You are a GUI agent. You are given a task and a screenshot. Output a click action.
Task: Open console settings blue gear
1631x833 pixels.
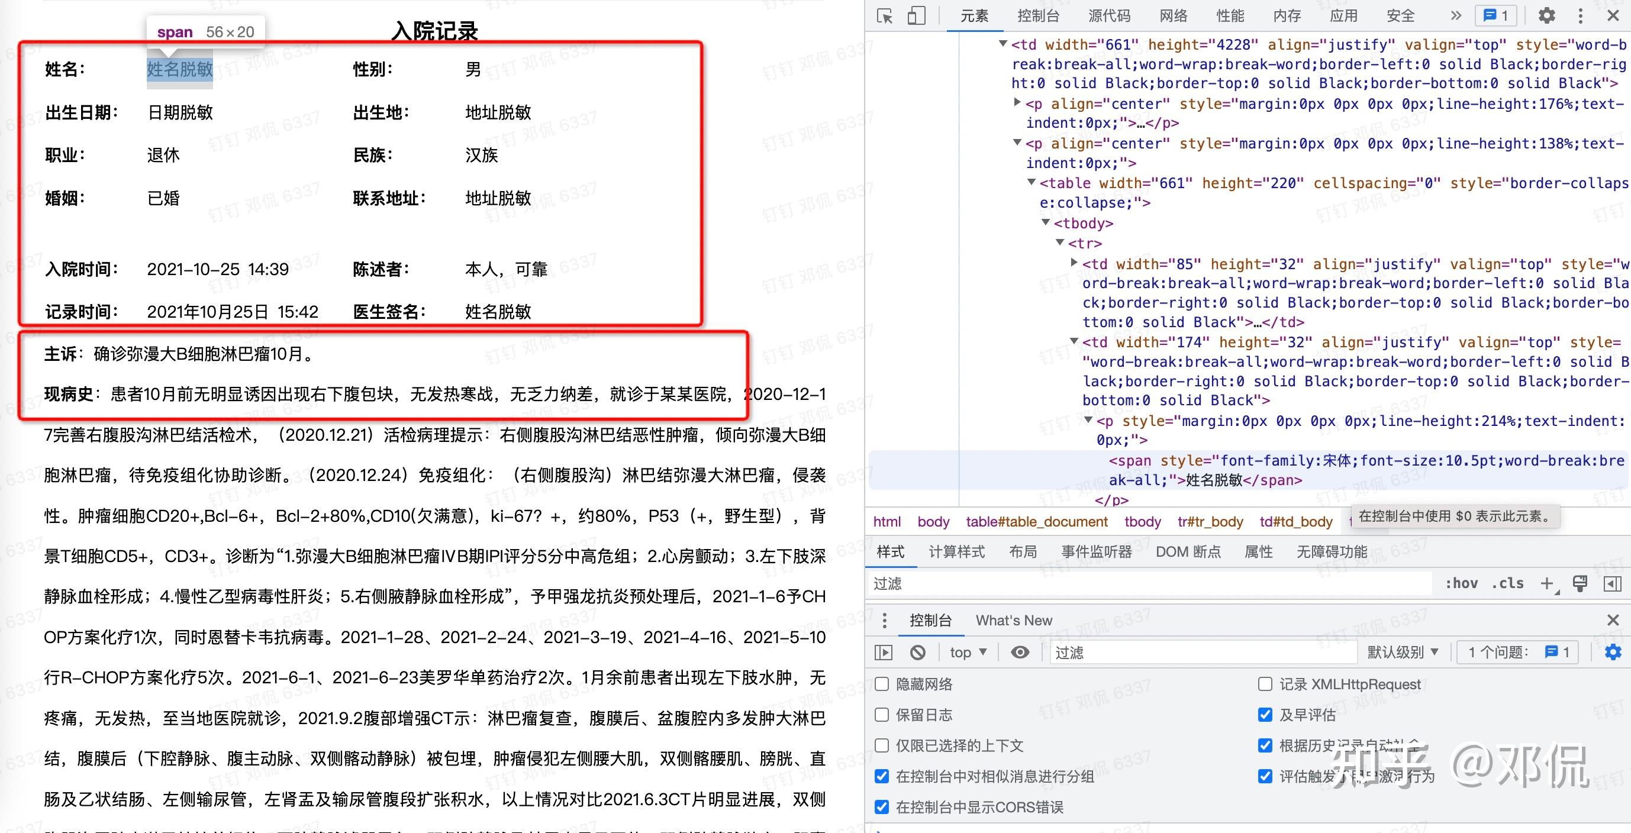click(1613, 652)
